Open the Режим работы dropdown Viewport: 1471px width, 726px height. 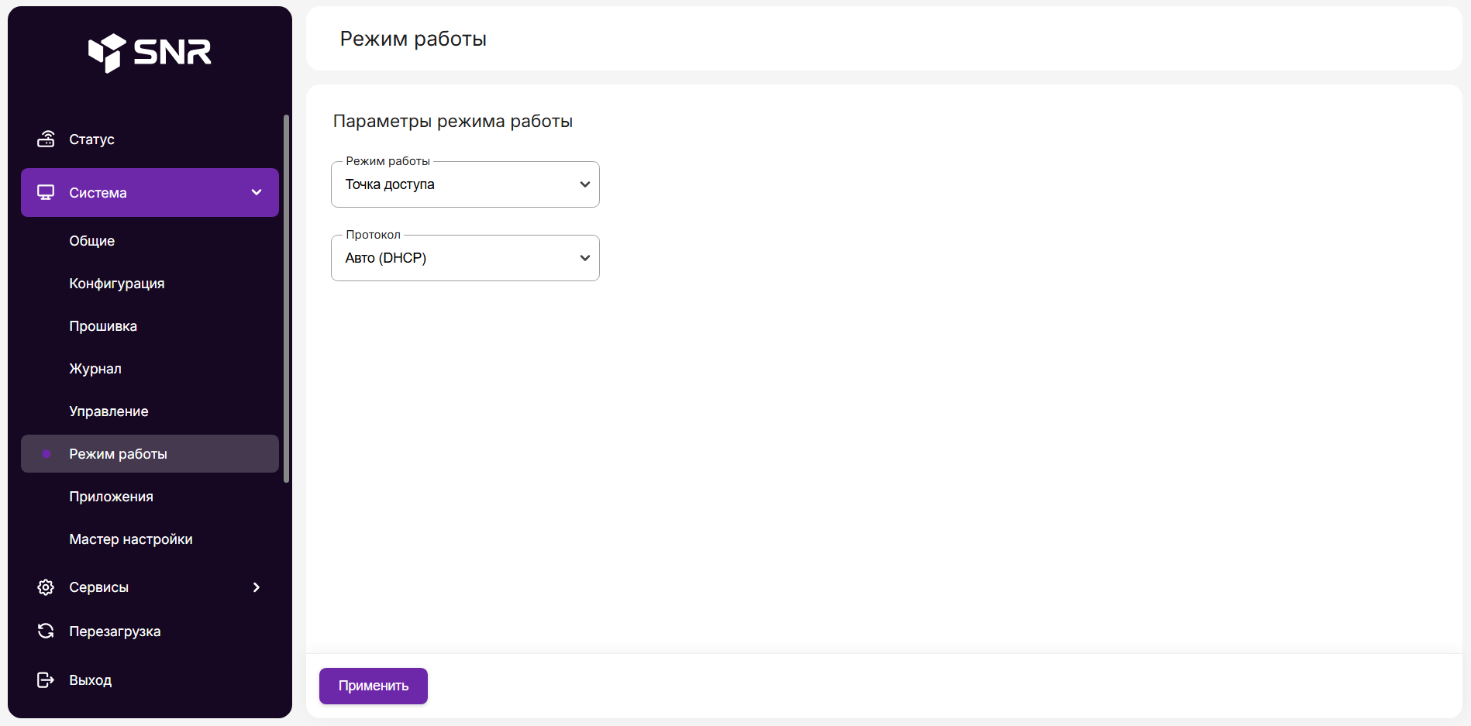[465, 184]
